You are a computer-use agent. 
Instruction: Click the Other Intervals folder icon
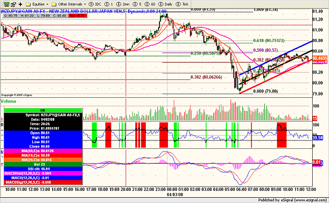(x=54, y=4)
